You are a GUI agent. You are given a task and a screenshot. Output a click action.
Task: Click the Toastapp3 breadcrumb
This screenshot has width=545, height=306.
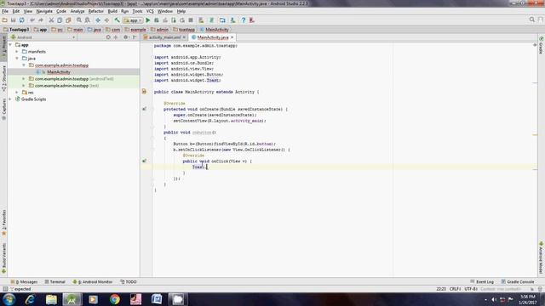16,30
